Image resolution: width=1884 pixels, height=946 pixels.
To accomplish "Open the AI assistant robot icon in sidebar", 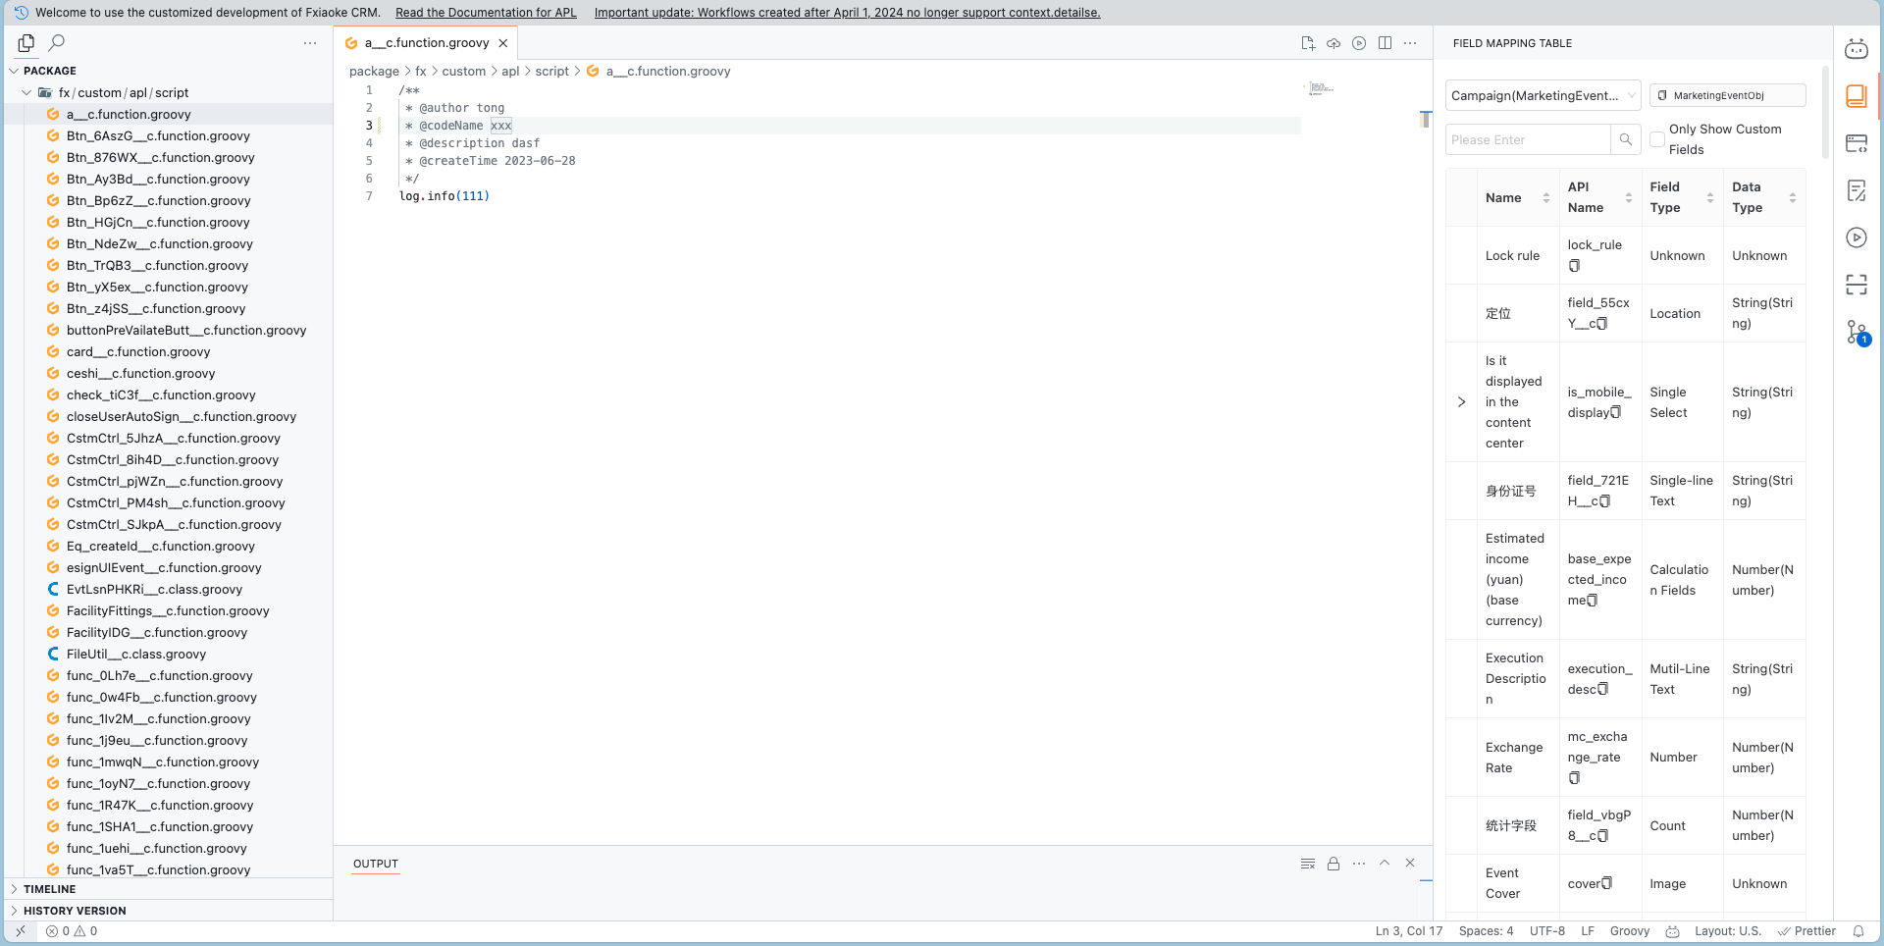I will point(1856,49).
